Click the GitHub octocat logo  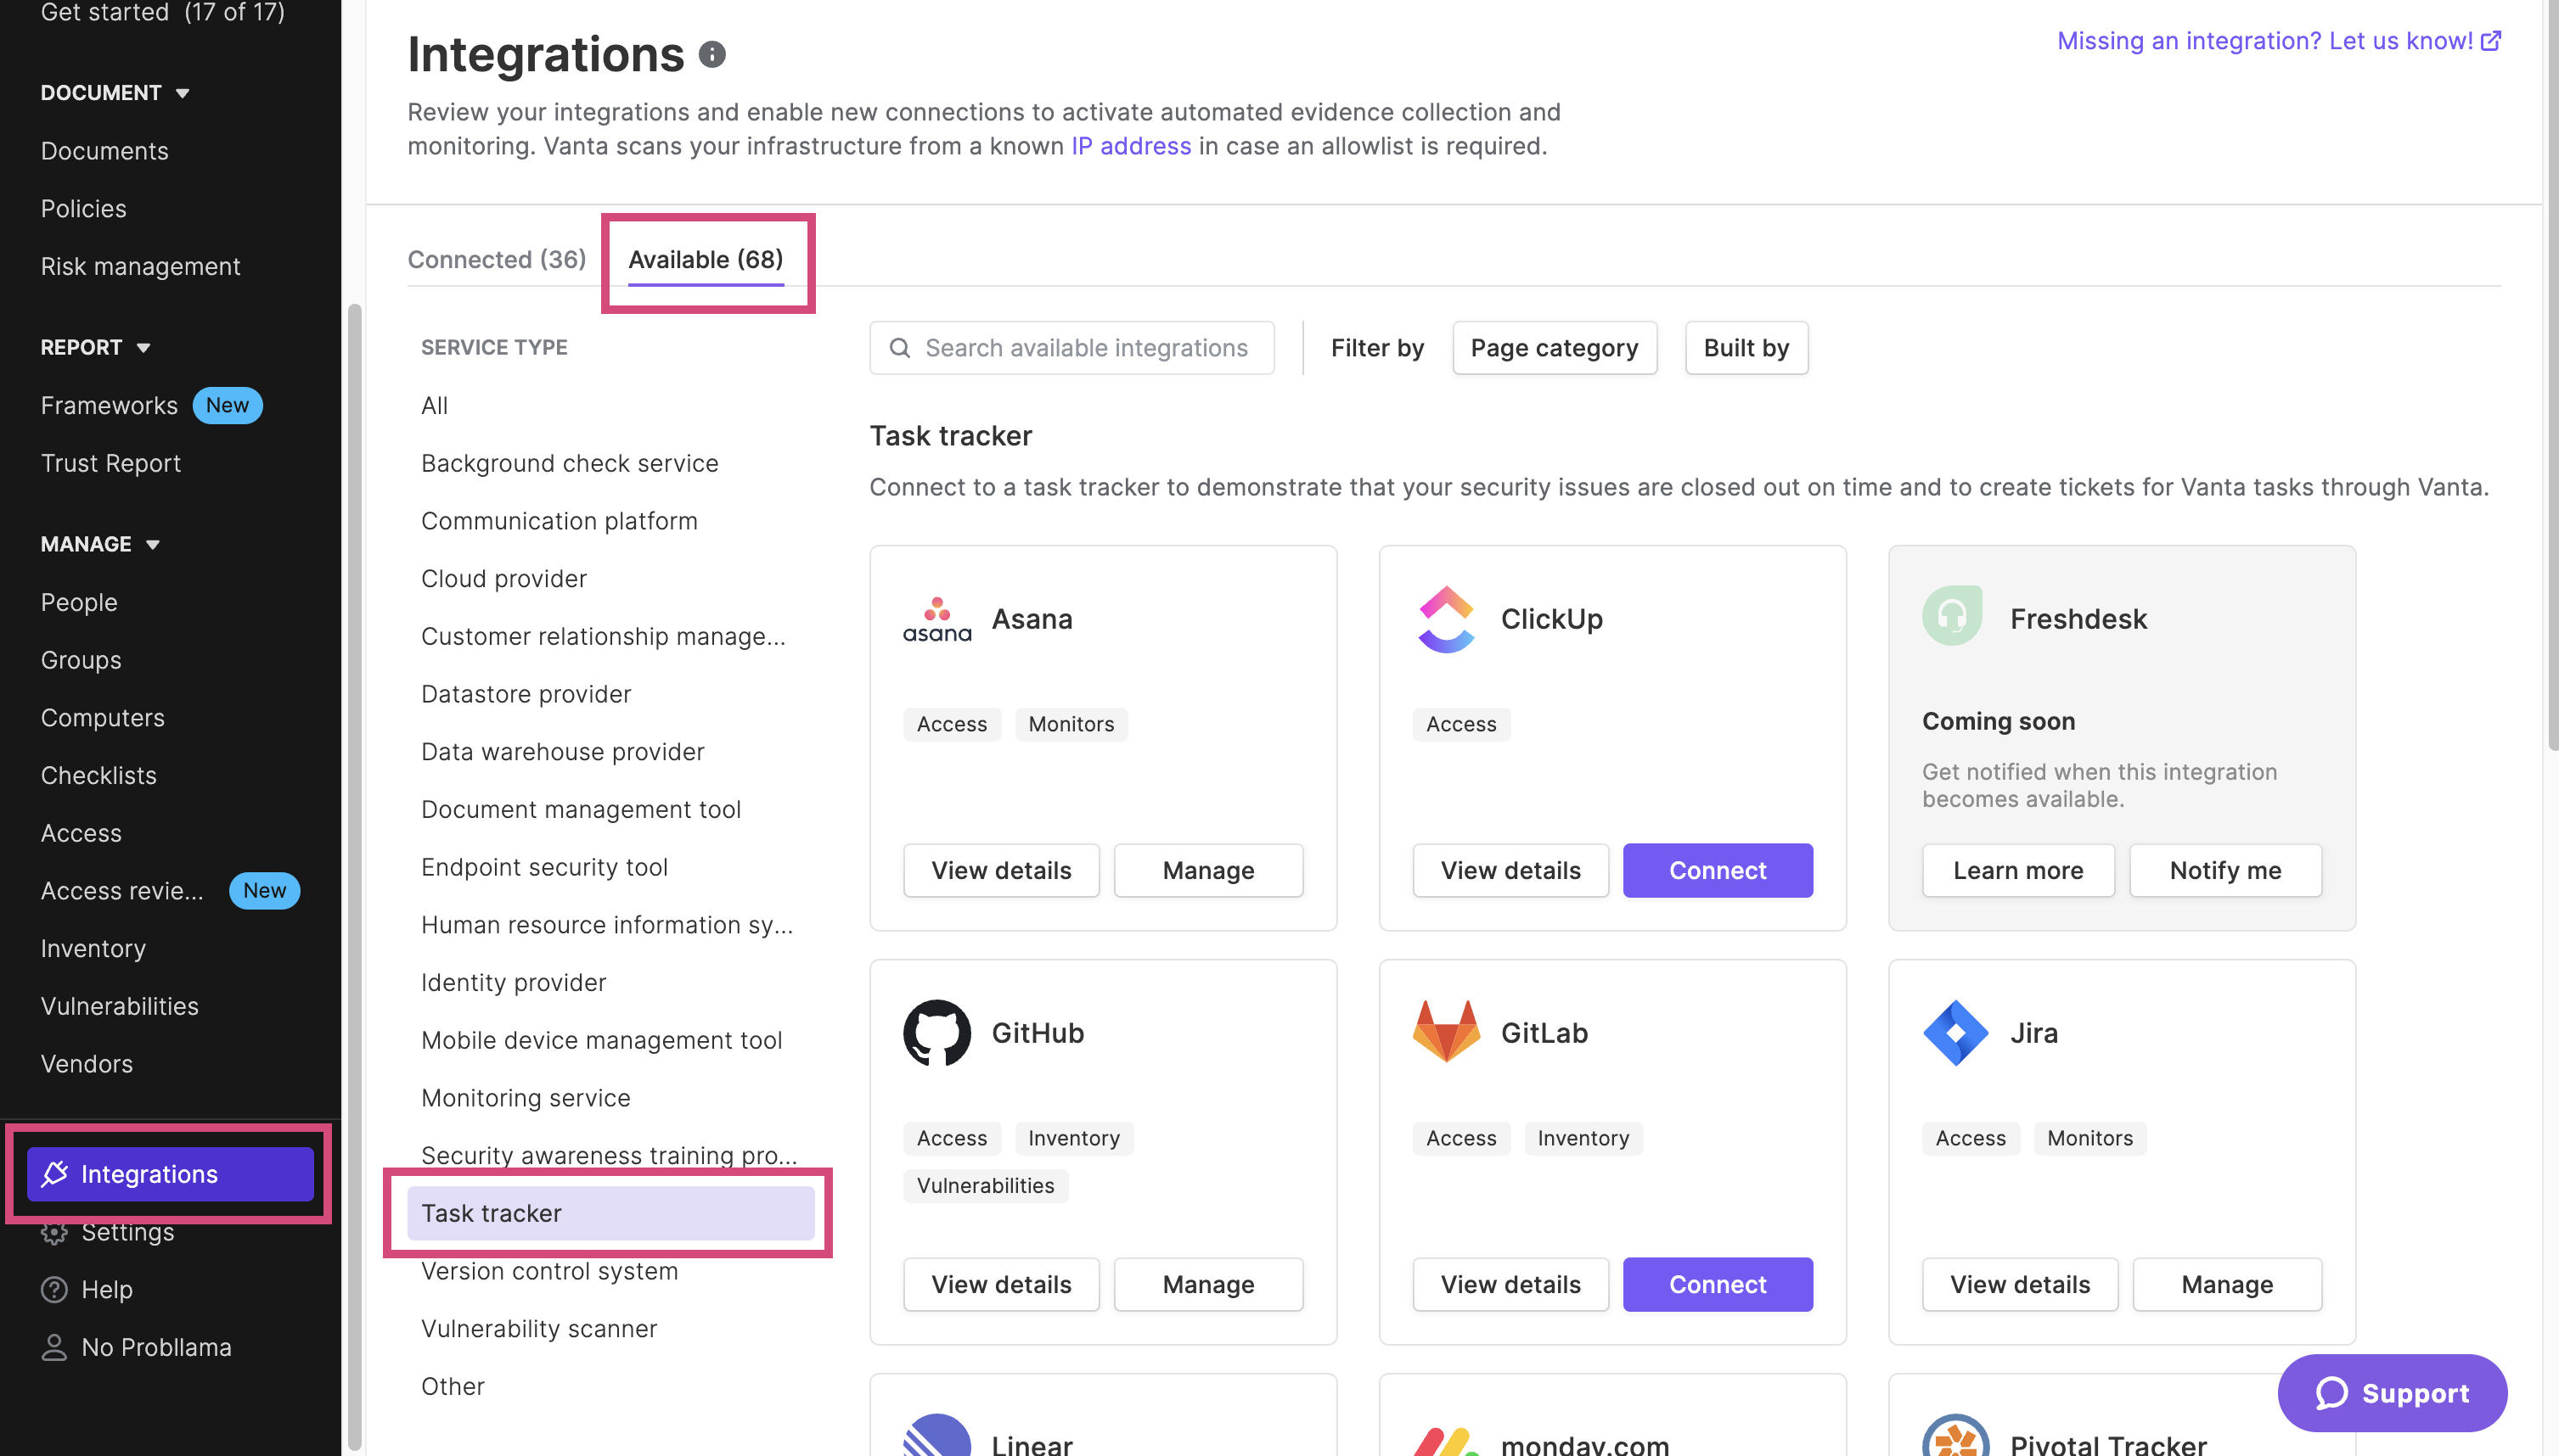[936, 1033]
